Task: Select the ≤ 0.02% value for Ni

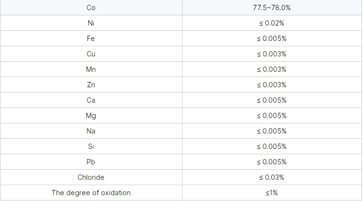Action: point(272,23)
